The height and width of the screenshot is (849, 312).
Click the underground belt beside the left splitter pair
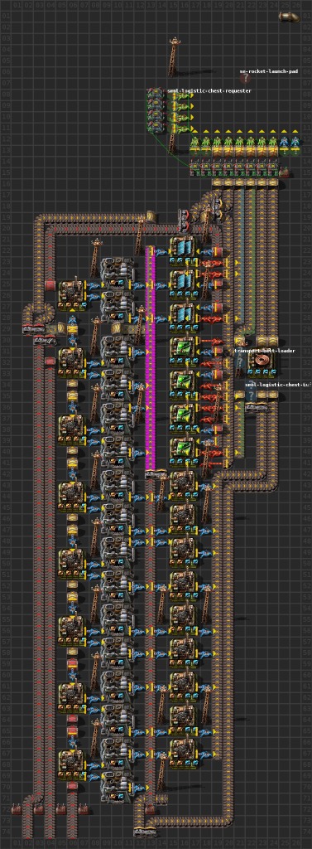click(x=60, y=328)
